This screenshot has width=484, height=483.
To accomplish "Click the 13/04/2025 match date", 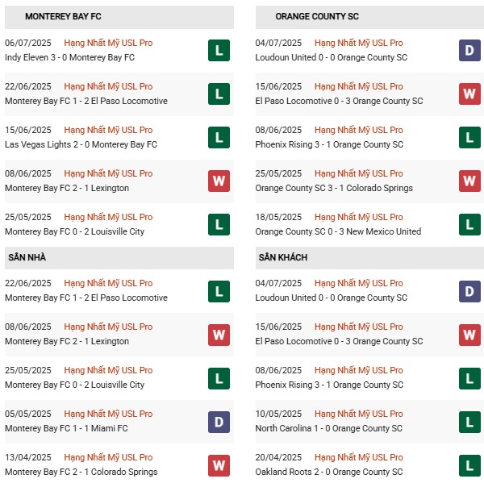I will [28, 458].
